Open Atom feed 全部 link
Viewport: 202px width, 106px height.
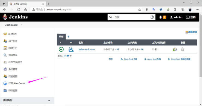pyautogui.click(x=129, y=59)
